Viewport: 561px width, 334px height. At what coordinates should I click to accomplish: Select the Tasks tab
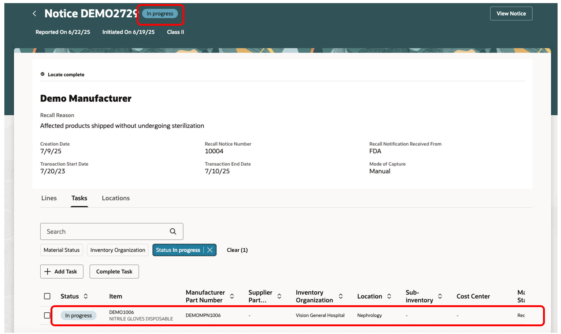[x=79, y=198]
